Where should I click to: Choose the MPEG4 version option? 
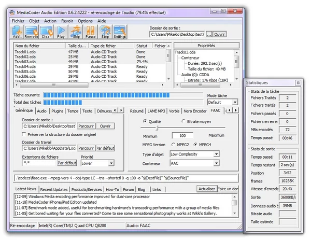click(x=195, y=145)
